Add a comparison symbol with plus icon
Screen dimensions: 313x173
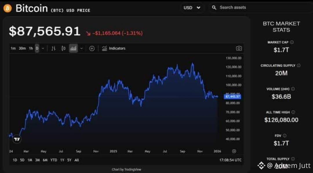click(92, 48)
